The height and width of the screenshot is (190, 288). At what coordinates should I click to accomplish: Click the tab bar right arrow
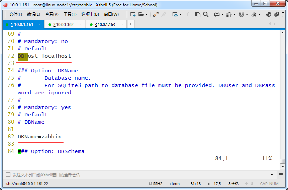coord(275,24)
